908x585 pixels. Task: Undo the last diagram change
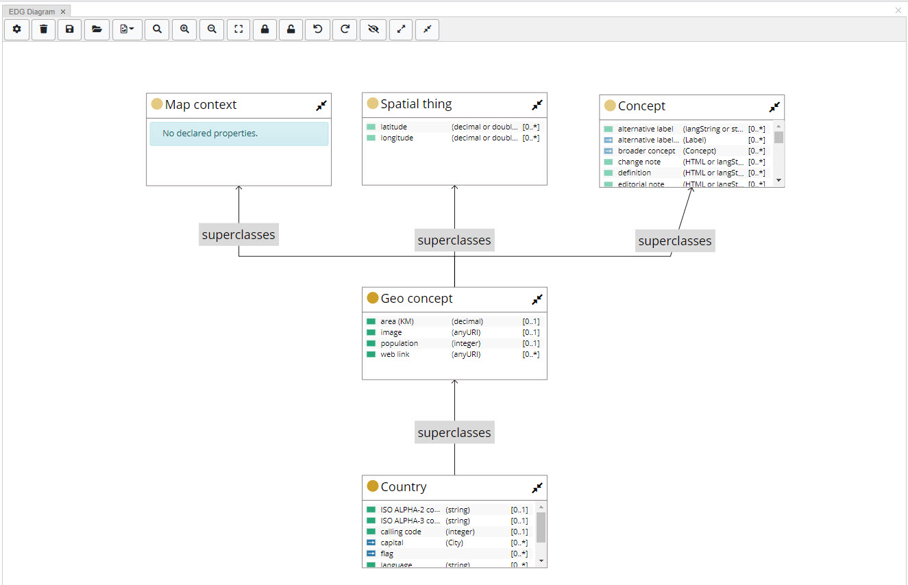tap(317, 29)
